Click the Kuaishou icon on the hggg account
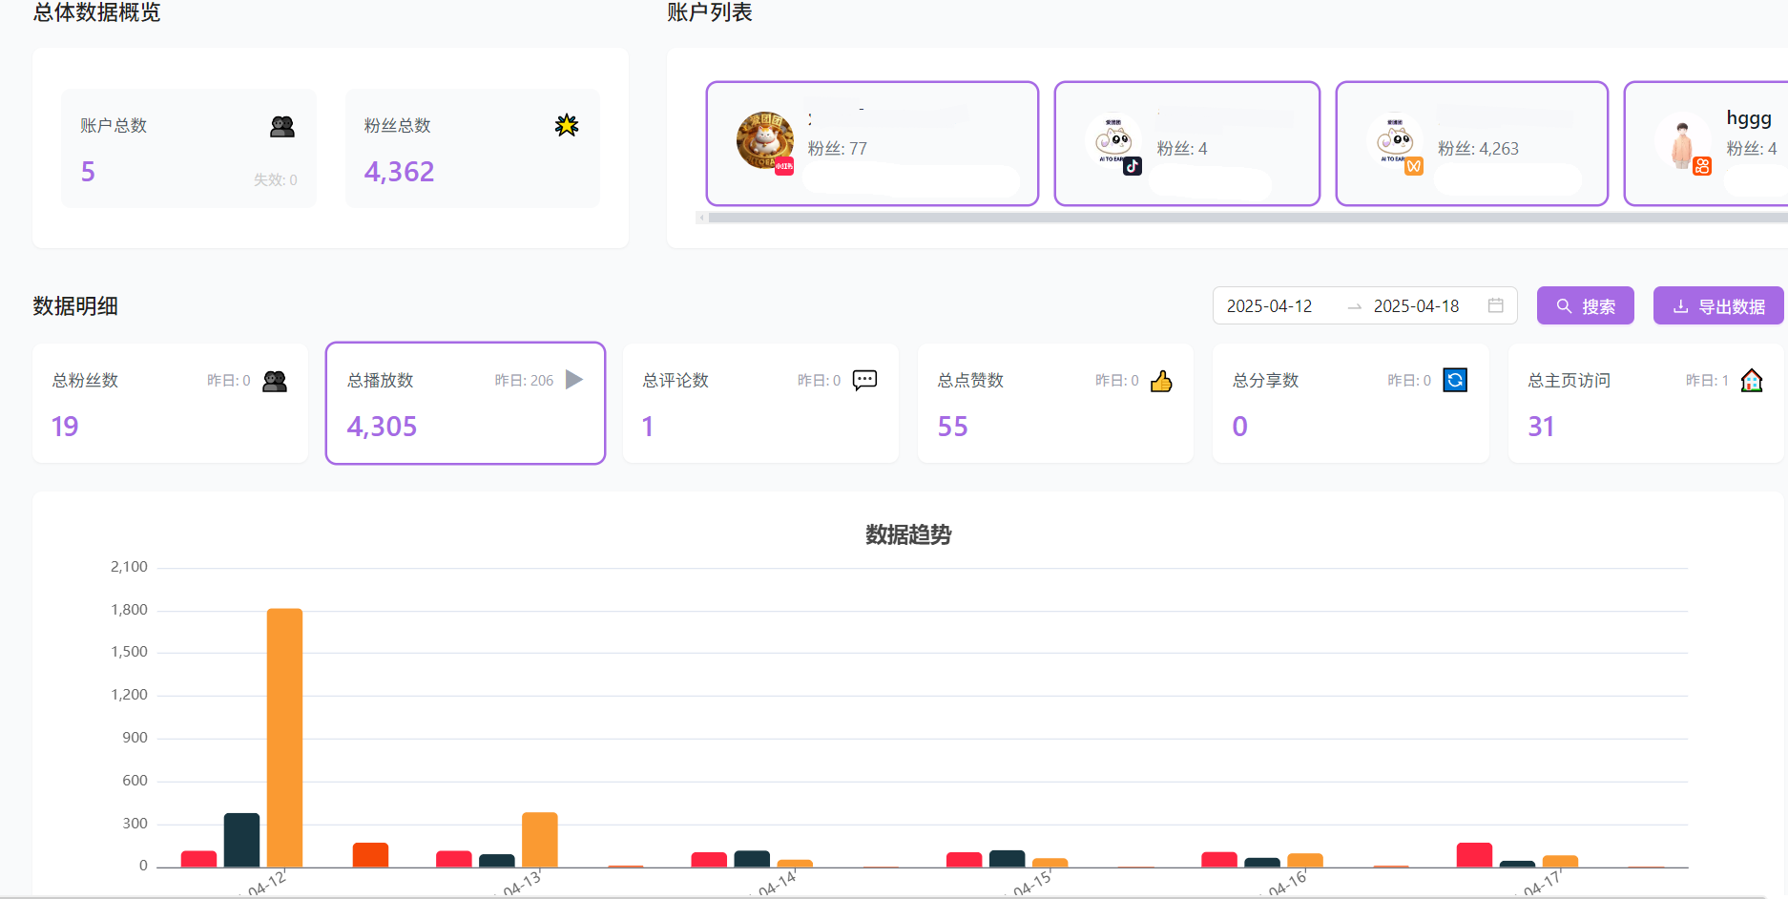This screenshot has height=899, width=1788. pos(1704,165)
